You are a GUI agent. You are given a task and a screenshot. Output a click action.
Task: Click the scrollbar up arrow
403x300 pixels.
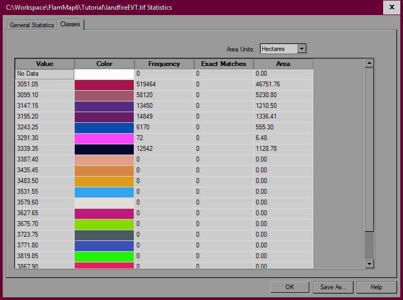click(x=369, y=63)
